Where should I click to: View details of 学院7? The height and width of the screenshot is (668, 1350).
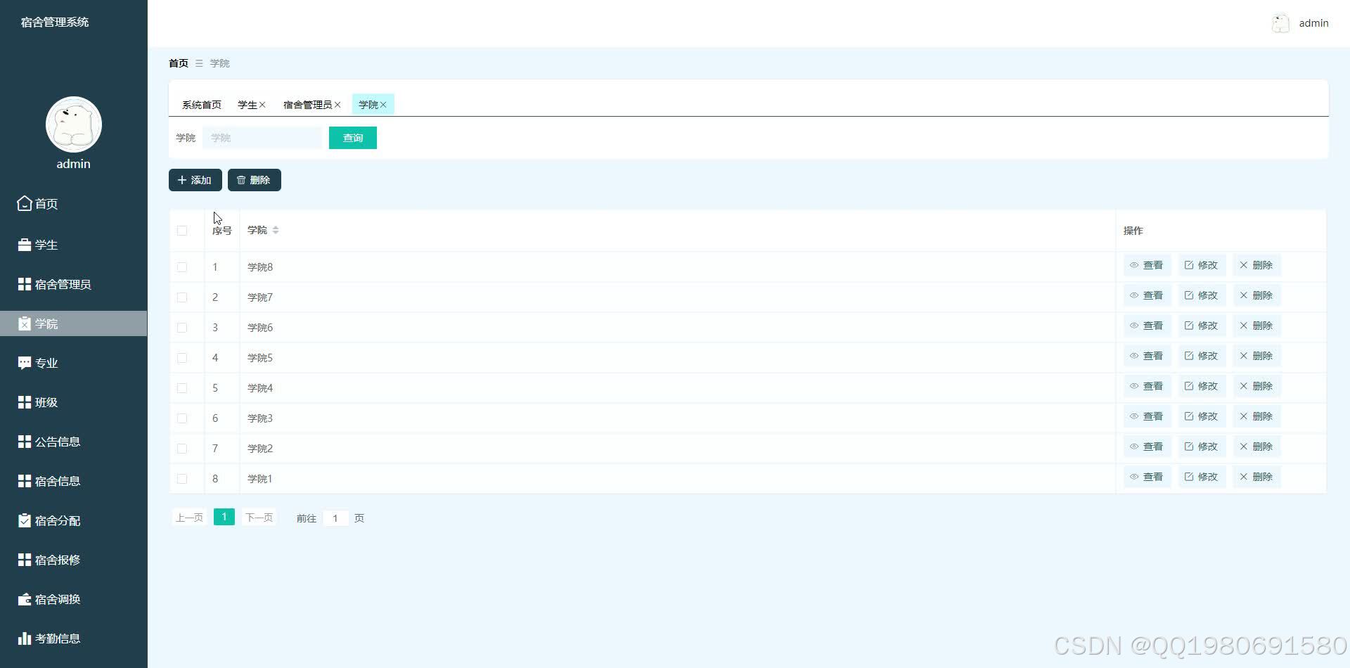(x=1147, y=295)
